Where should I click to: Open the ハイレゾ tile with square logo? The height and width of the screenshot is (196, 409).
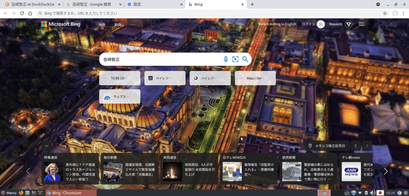(x=165, y=78)
